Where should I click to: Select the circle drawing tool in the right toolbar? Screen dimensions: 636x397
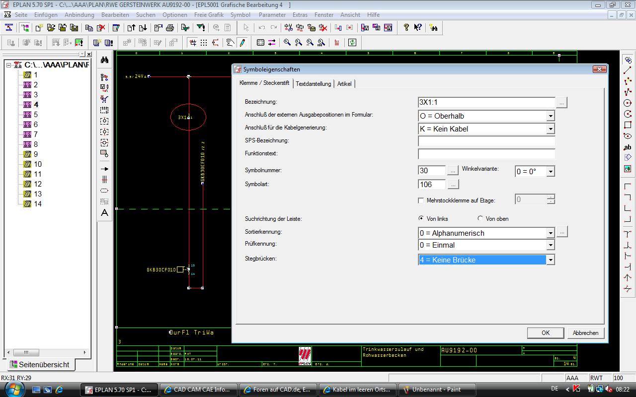tap(628, 103)
